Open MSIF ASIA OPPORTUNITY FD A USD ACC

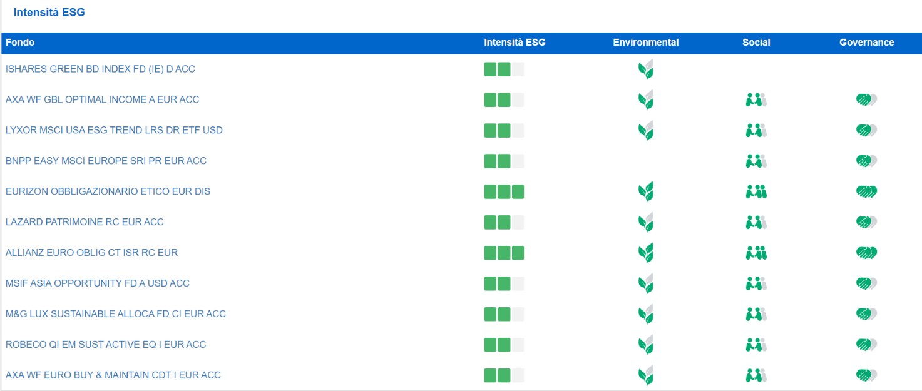tap(98, 283)
